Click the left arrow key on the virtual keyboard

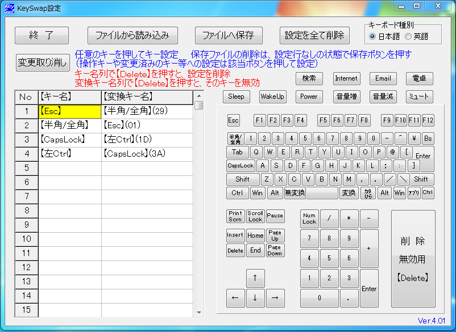pyautogui.click(x=235, y=298)
